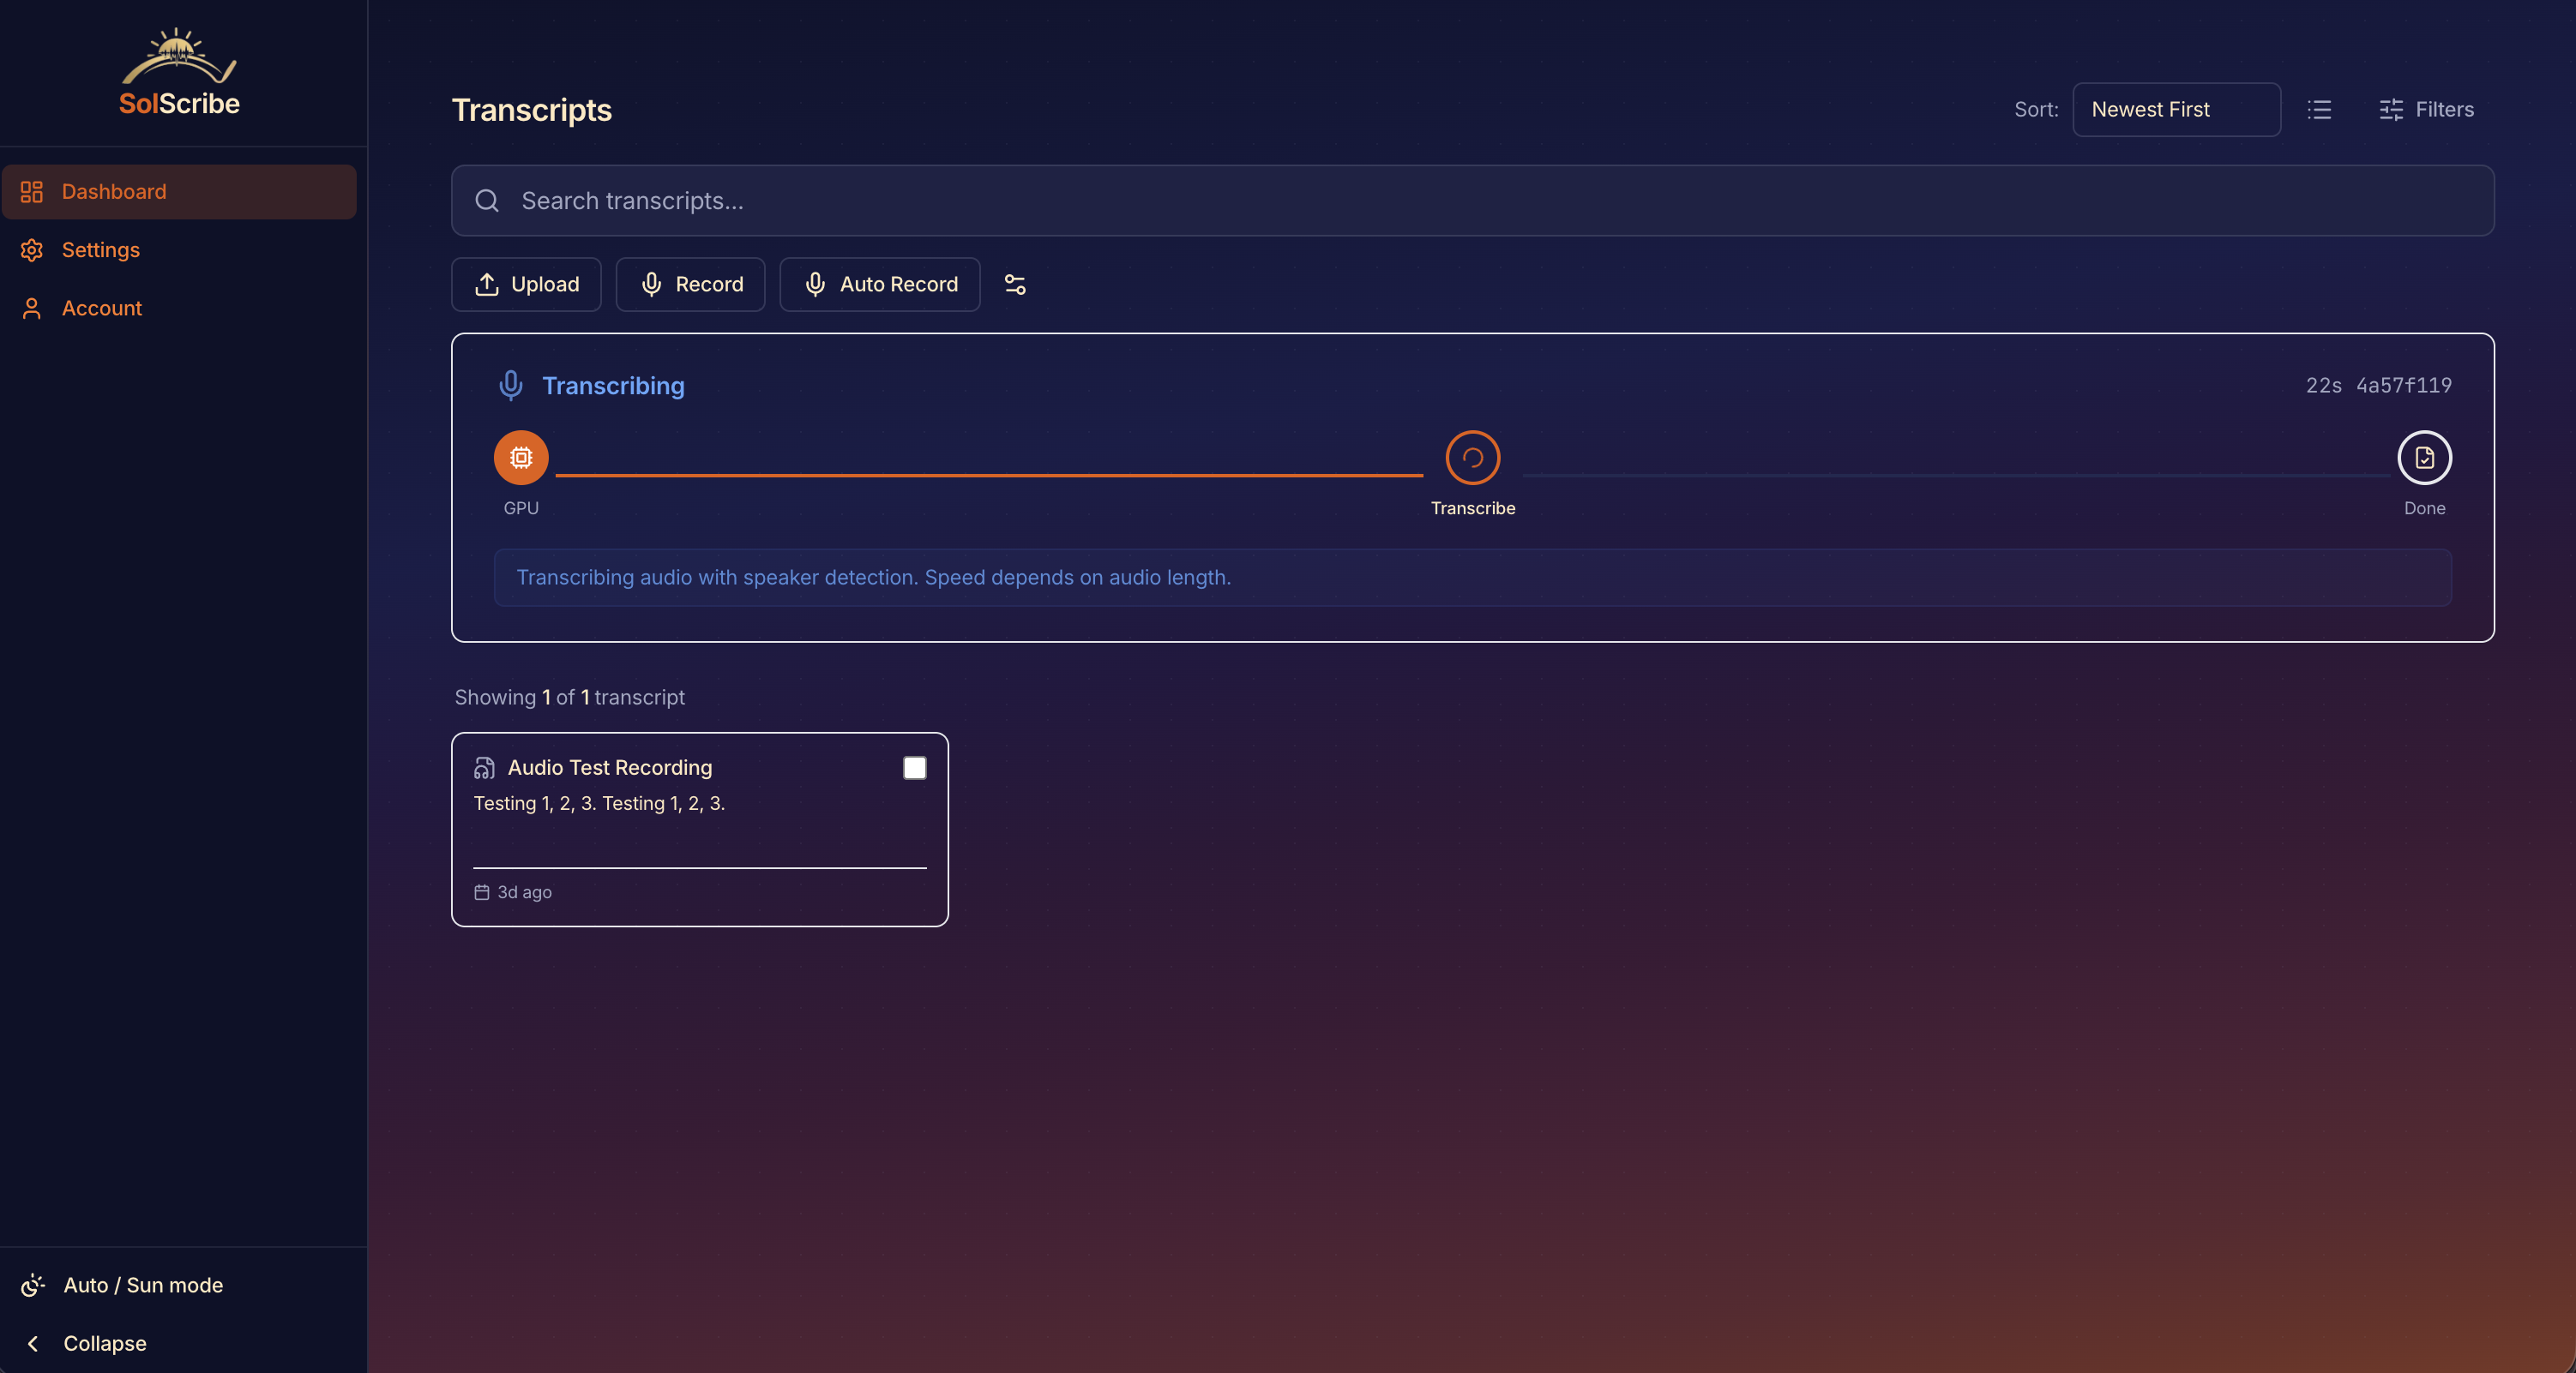Collapse the sidebar
The image size is (2576, 1373).
pos(104,1343)
